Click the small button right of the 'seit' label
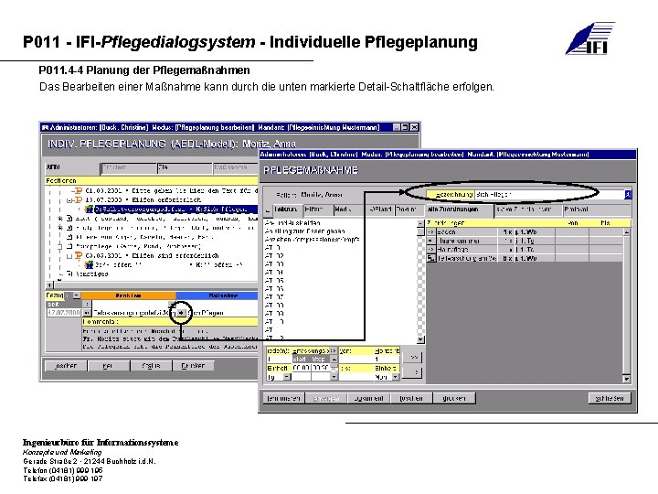658x494 pixels. (x=87, y=304)
